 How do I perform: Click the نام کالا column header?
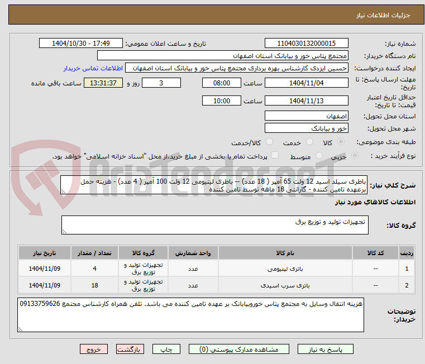click(285, 253)
